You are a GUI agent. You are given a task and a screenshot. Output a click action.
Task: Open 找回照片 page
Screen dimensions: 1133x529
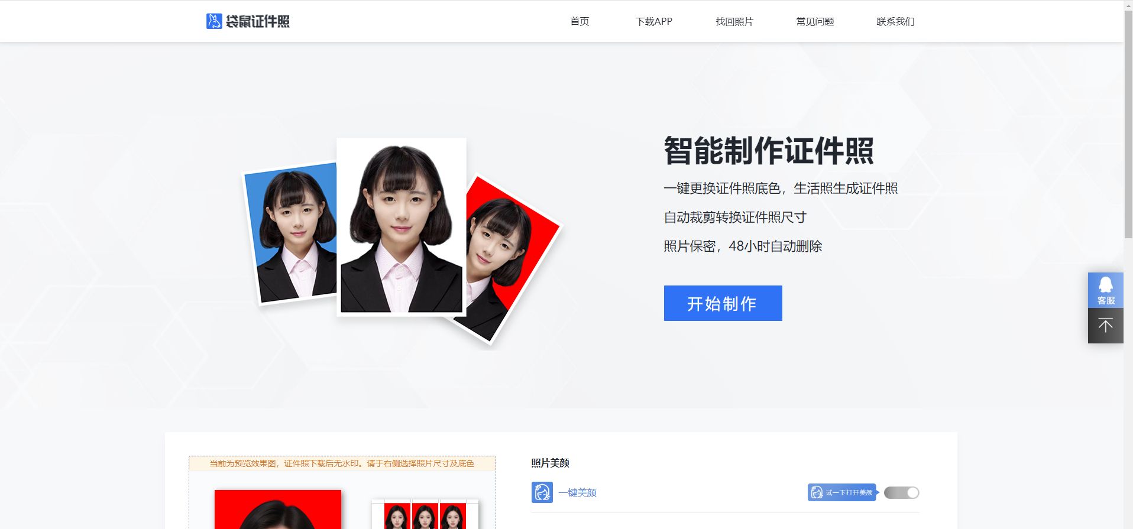point(734,21)
